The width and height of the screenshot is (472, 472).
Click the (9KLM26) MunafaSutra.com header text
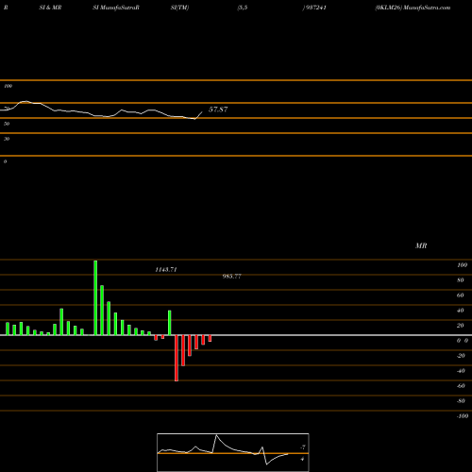tap(413, 8)
